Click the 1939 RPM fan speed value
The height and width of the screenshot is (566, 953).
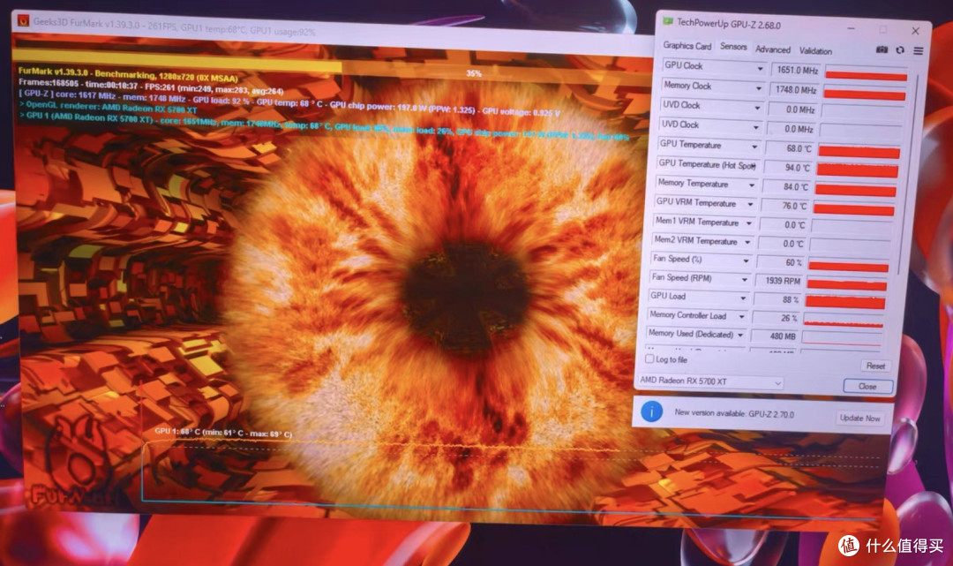click(779, 280)
